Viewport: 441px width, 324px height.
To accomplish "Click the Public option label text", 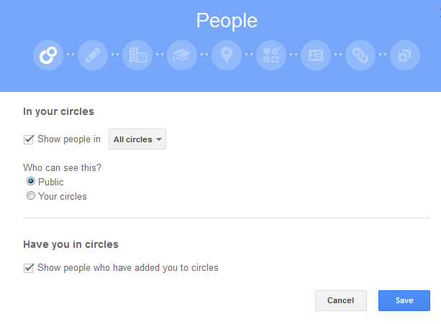I will [x=51, y=182].
